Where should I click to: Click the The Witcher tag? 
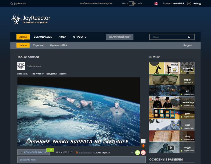coord(37,74)
